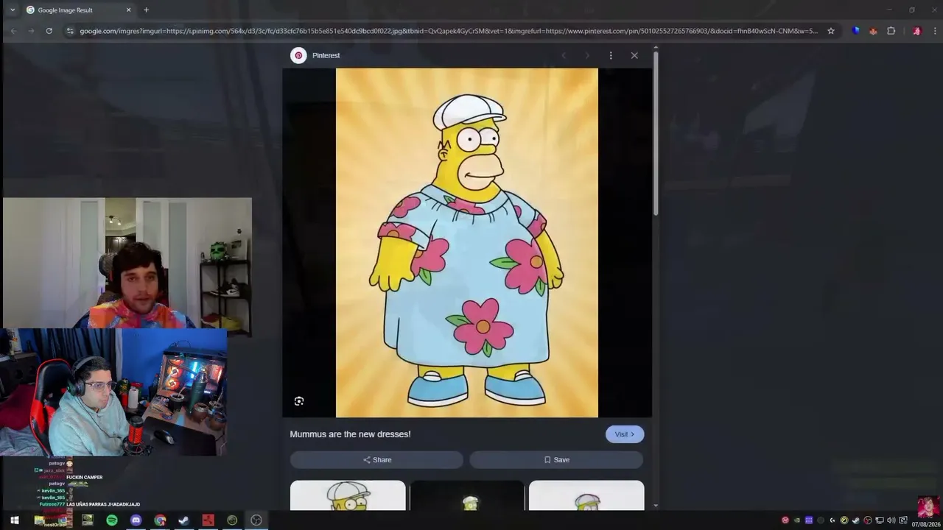Click the address bar URL

click(x=448, y=31)
